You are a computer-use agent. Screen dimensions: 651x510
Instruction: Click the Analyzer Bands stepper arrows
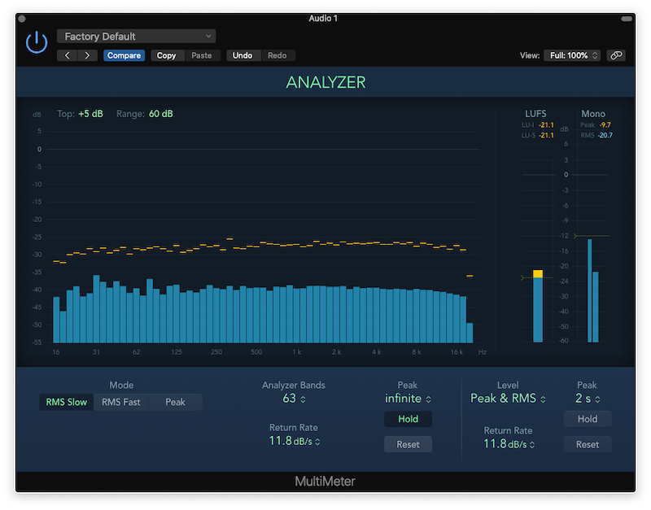[303, 399]
